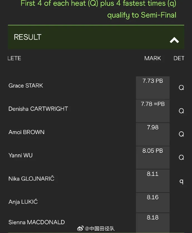The width and height of the screenshot is (192, 233).
Task: Click Nika GLOJNARIČ's lowercase q indicator
Action: click(181, 181)
